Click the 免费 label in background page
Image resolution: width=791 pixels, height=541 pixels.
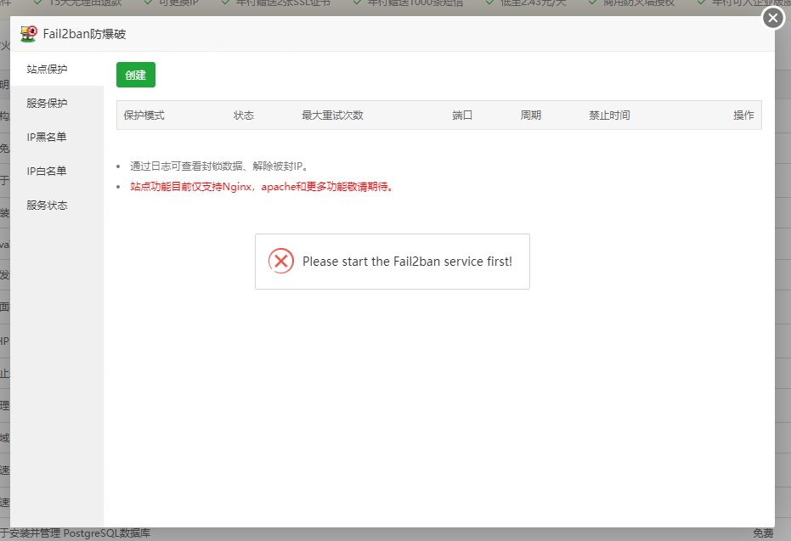tap(763, 533)
